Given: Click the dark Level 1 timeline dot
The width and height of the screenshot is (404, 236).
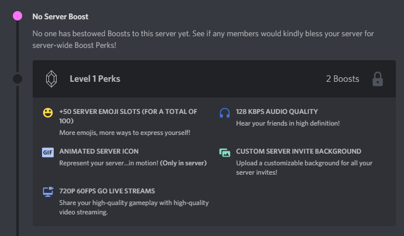Looking at the screenshot, I should pyautogui.click(x=18, y=79).
